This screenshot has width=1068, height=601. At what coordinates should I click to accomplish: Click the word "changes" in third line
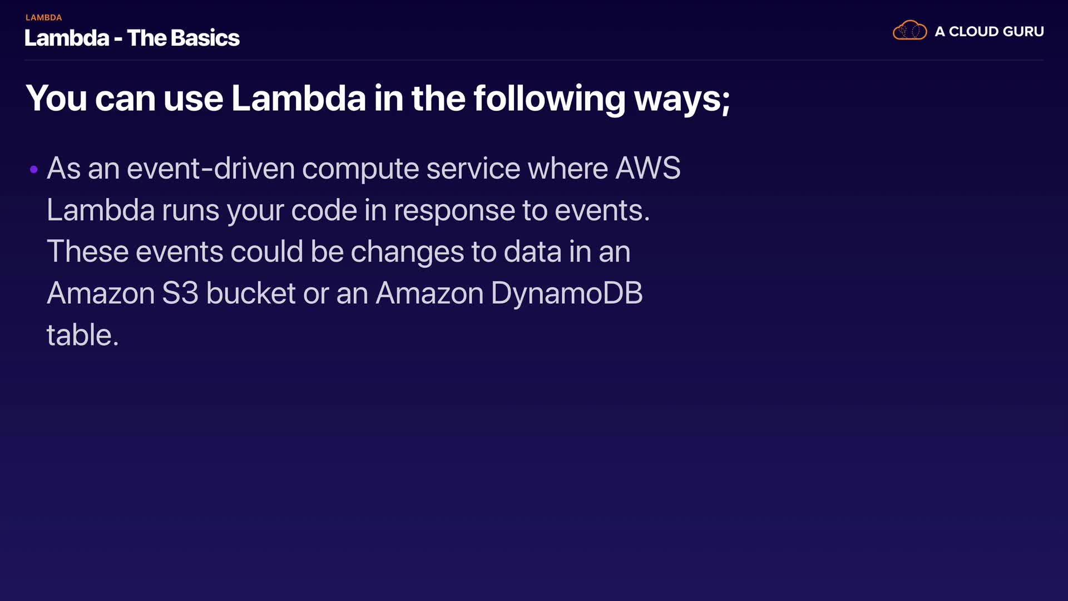pyautogui.click(x=407, y=252)
